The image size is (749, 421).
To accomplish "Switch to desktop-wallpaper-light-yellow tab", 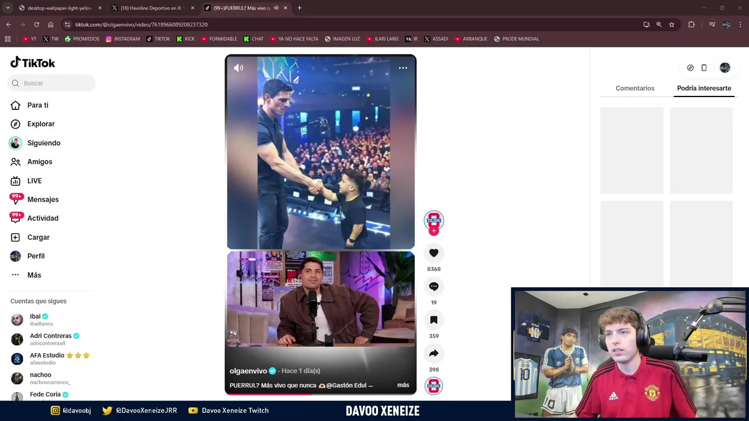I will point(60,8).
